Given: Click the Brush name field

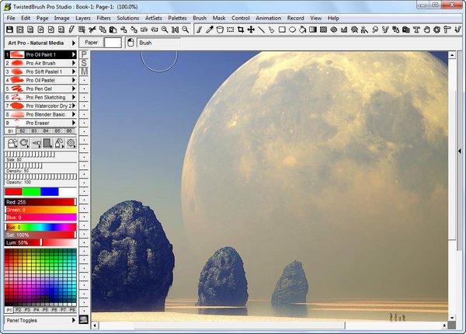Looking at the screenshot, I should point(159,43).
